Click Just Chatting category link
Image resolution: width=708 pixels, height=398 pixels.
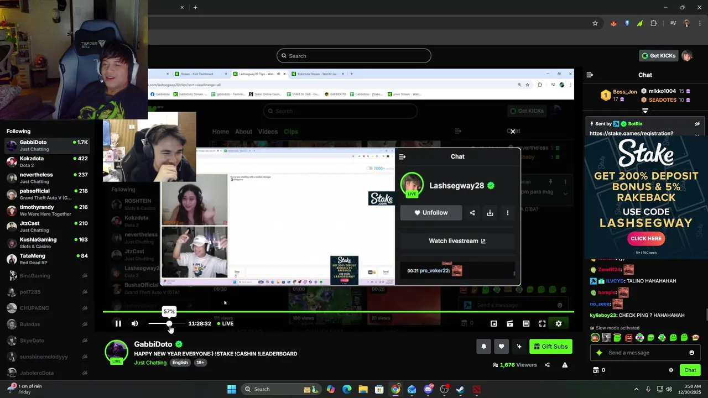150,363
